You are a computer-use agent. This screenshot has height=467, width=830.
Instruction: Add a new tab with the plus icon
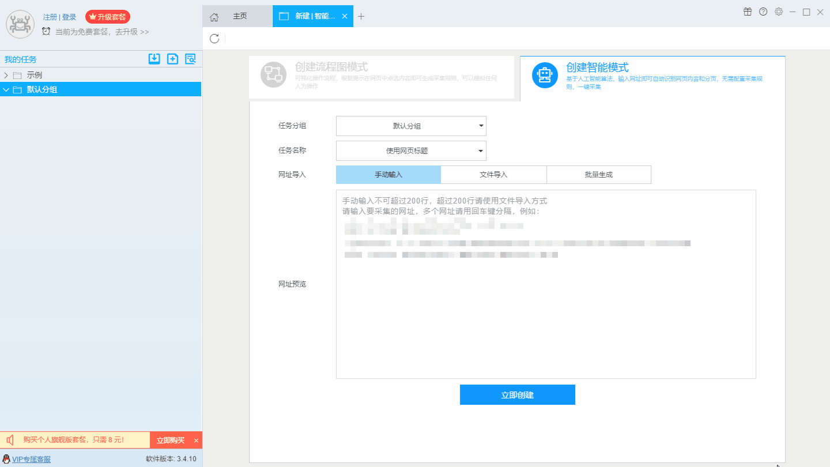361,16
